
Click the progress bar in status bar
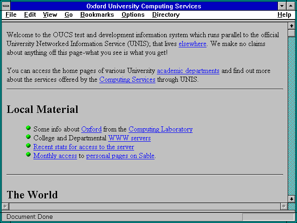[268, 217]
